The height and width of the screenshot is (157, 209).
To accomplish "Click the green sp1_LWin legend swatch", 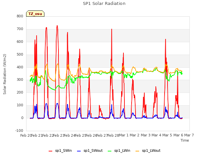I will click(110, 151).
